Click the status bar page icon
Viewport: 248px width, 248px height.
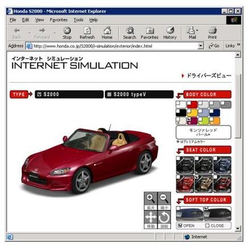coord(10,237)
